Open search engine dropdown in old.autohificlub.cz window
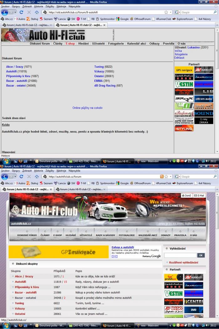This screenshot has height=329, width=219. (177, 13)
